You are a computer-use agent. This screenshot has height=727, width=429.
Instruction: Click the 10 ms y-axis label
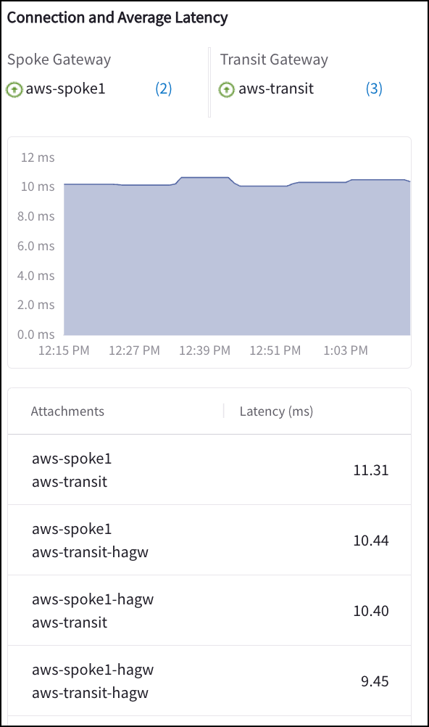pyautogui.click(x=38, y=186)
